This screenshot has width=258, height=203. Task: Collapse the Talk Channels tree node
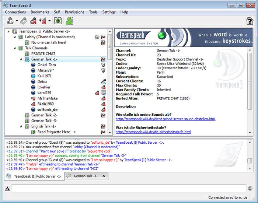tap(15, 48)
